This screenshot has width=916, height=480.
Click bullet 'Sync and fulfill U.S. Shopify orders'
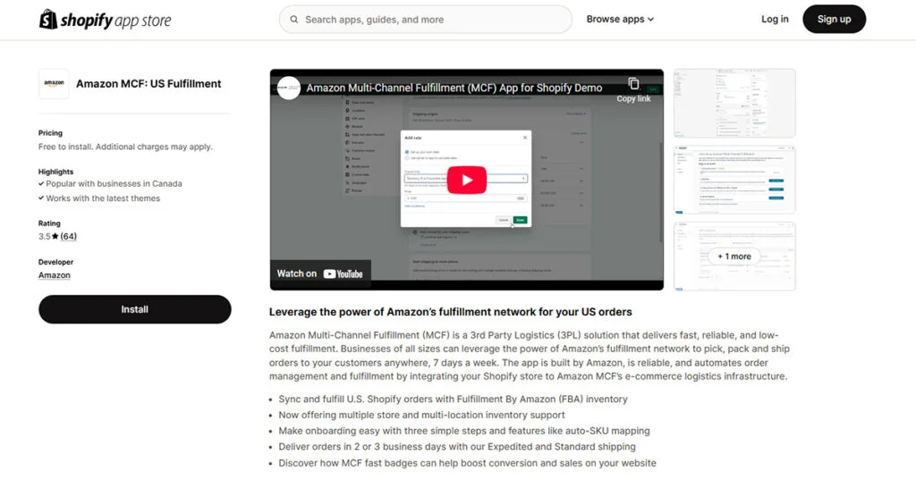453,400
